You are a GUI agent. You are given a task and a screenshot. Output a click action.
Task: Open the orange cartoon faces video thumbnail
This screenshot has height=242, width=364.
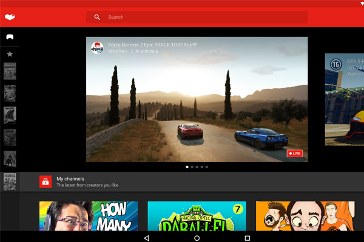[x=305, y=216]
